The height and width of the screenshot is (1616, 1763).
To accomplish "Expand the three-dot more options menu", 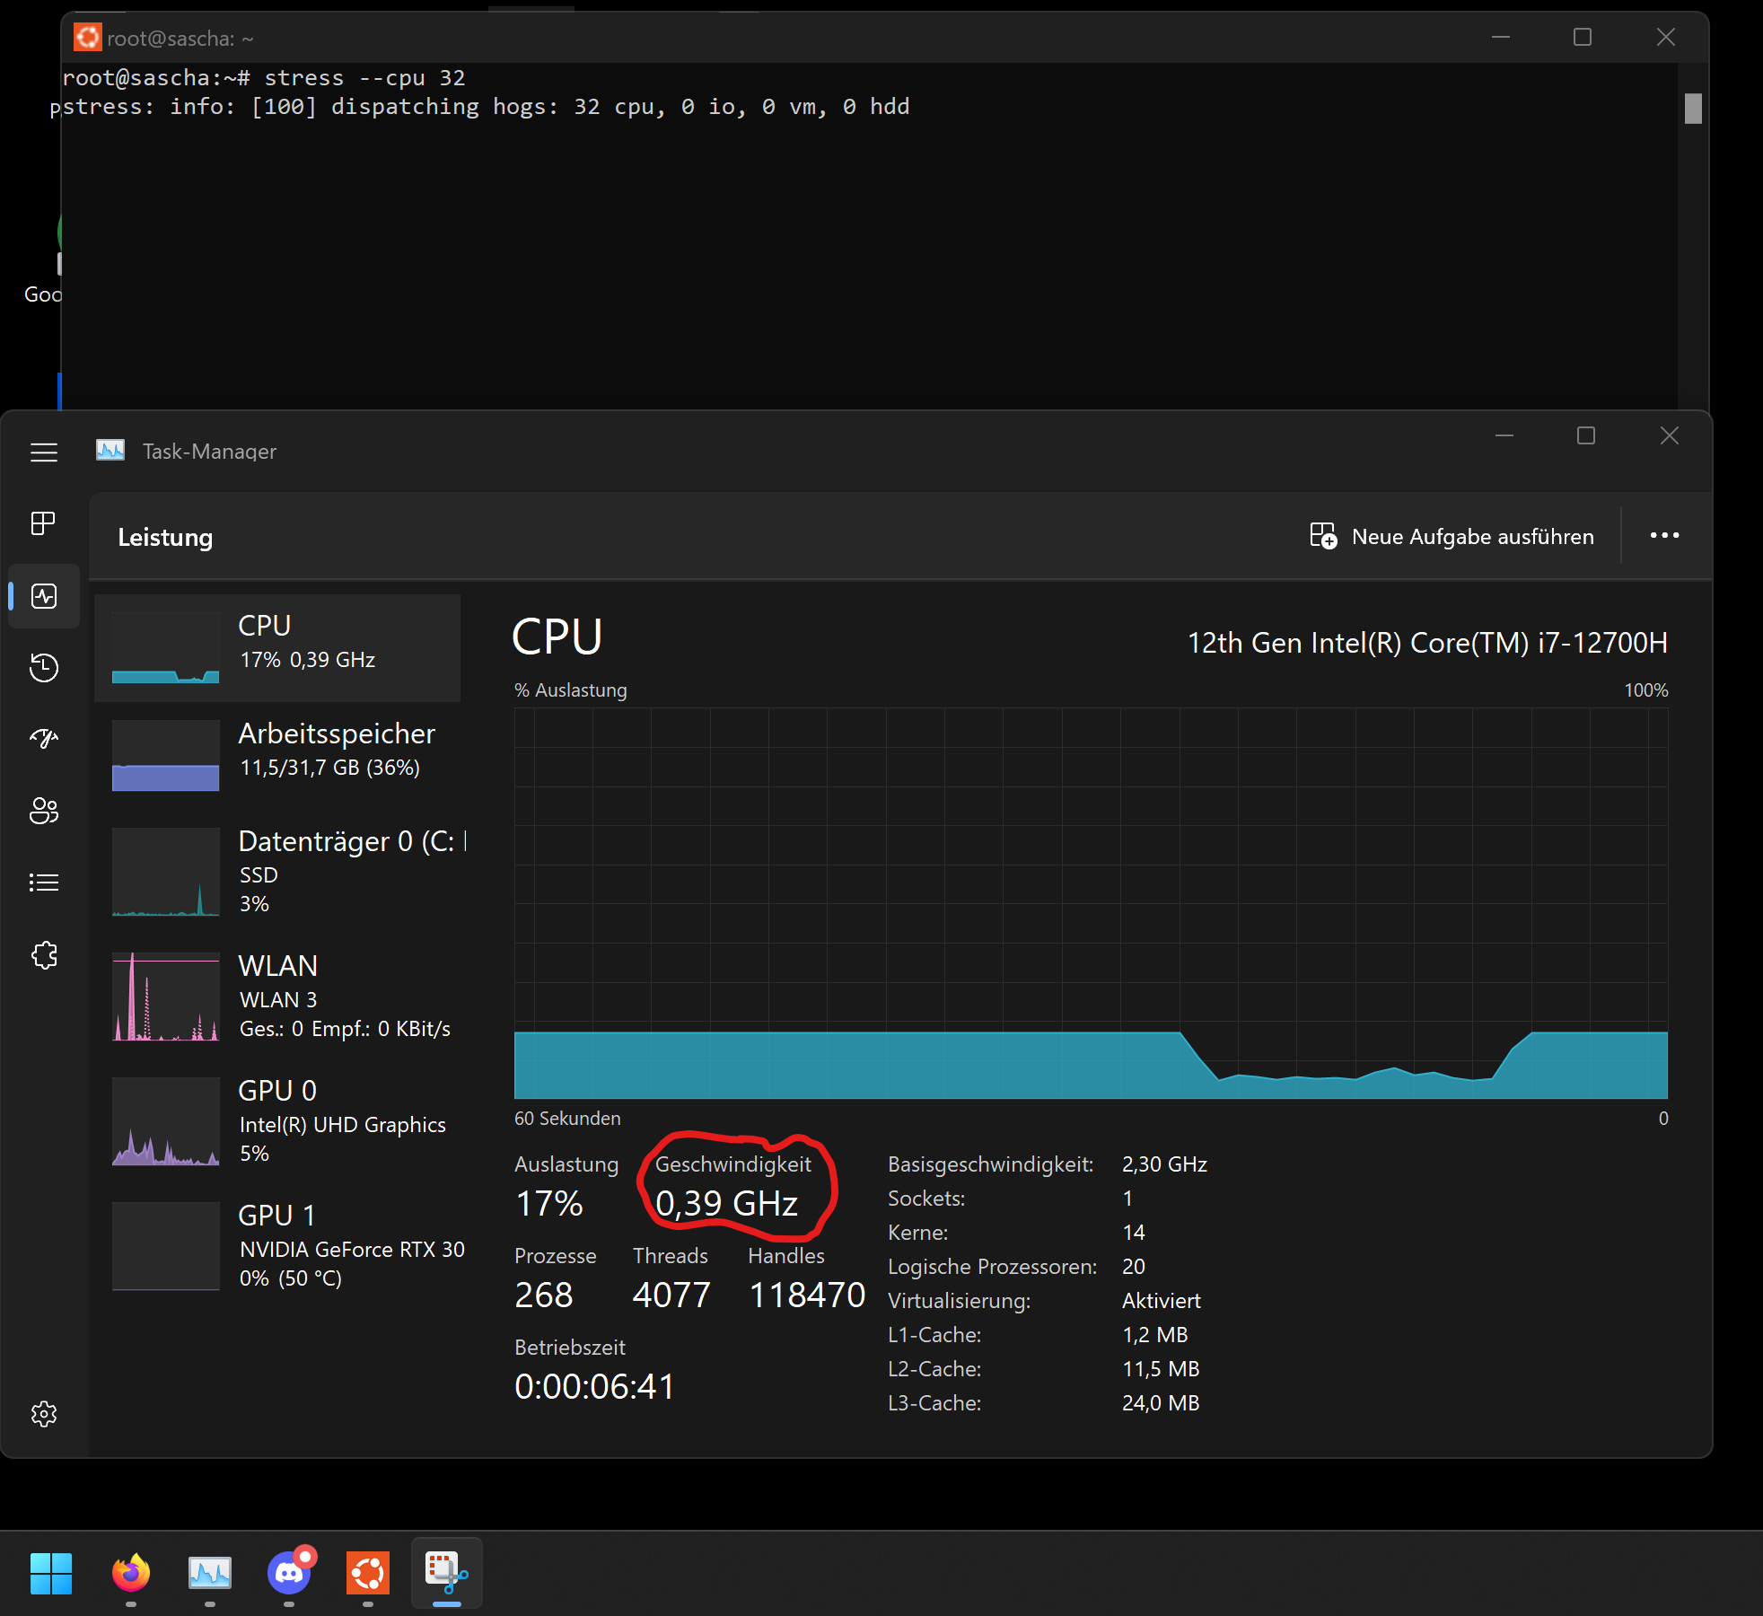I will 1664,536.
